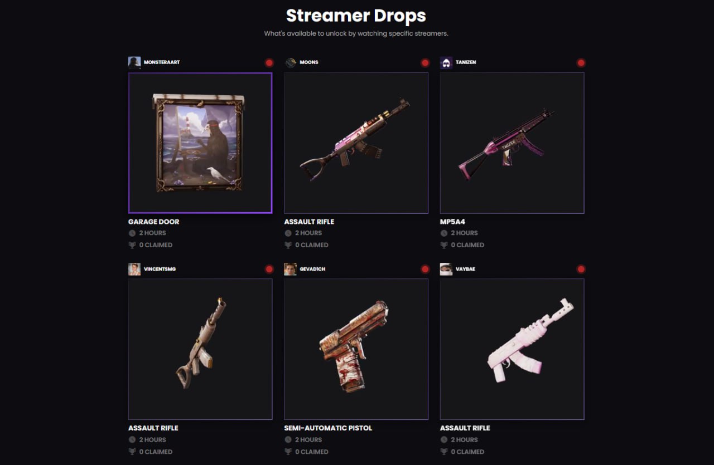
Task: Click red live indicator beside Tanizen
Action: (x=581, y=63)
